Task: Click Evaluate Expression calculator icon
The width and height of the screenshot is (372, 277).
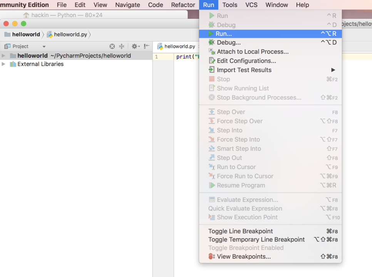Action: point(212,200)
